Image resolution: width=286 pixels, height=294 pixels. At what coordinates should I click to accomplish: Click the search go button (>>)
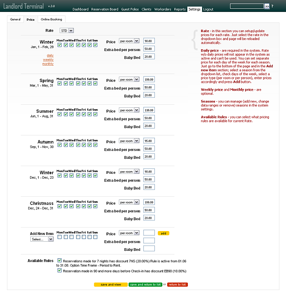(267, 6)
